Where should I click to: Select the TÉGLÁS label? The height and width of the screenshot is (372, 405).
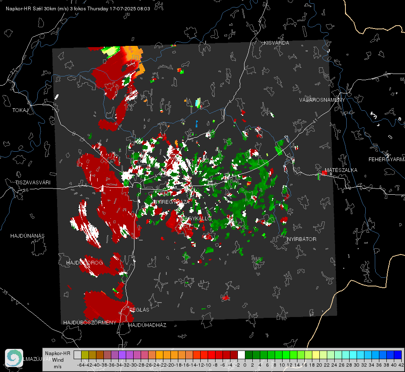click(x=139, y=310)
